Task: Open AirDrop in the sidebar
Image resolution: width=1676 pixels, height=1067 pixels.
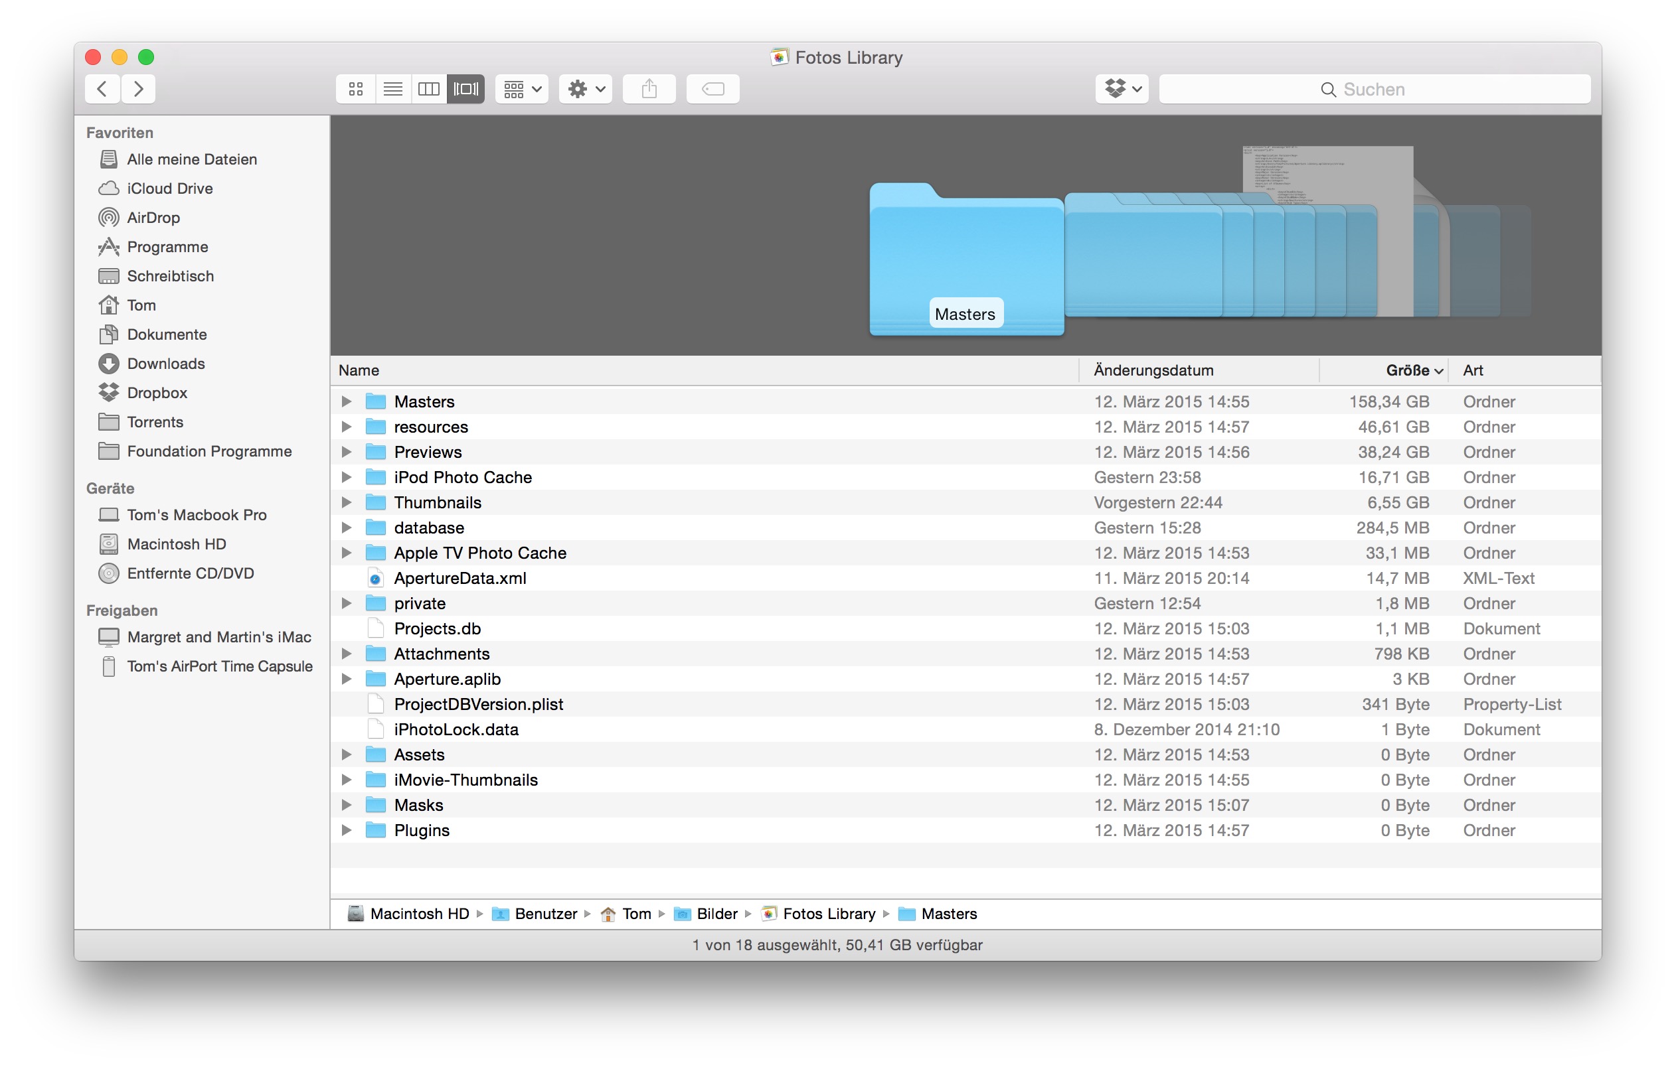Action: 153,218
